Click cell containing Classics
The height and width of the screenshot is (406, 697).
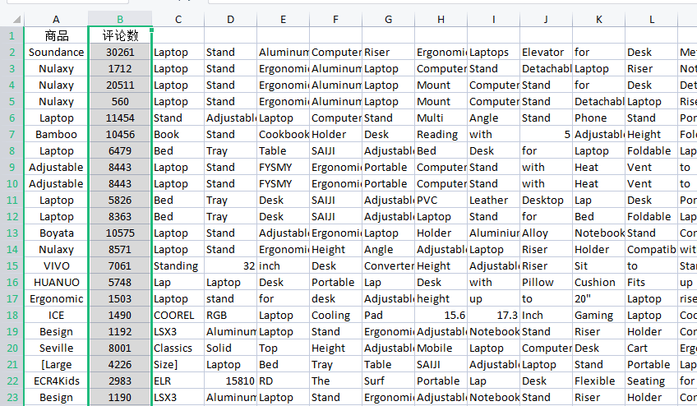[178, 348]
